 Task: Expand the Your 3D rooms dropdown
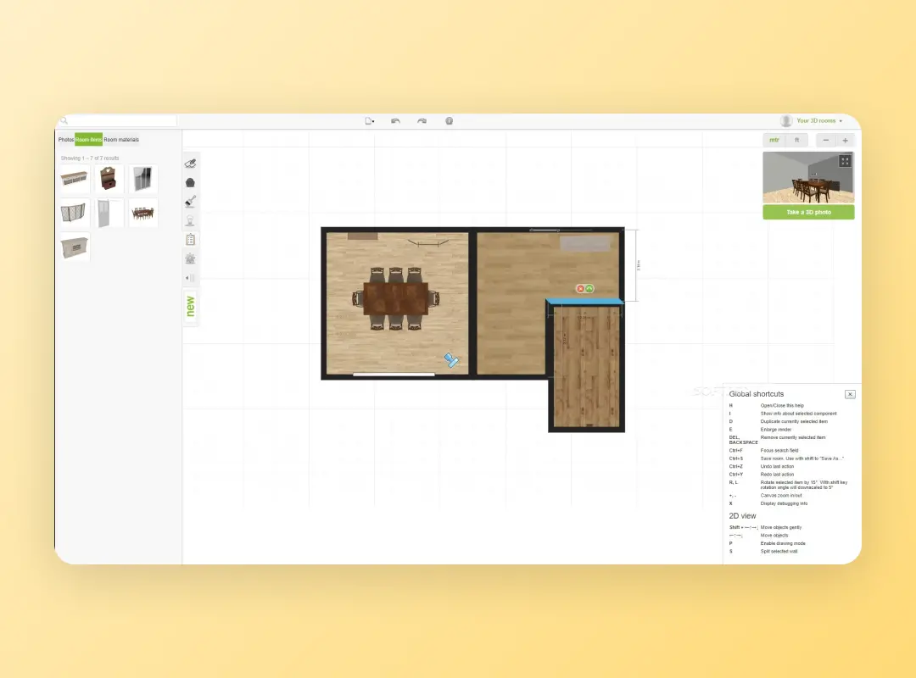(x=812, y=121)
